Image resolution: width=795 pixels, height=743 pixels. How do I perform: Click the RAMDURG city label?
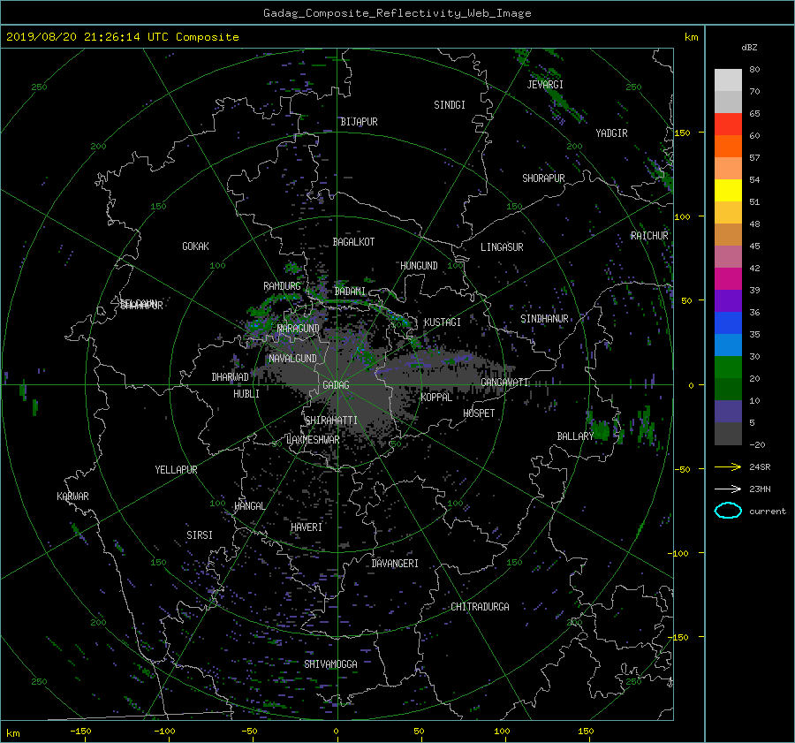[x=282, y=286]
